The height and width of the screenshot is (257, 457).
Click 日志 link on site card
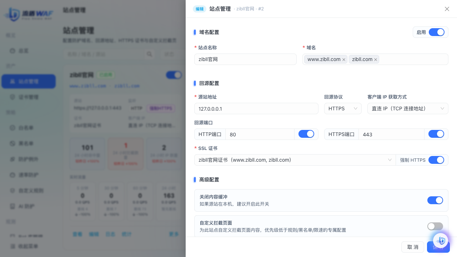pyautogui.click(x=110, y=234)
